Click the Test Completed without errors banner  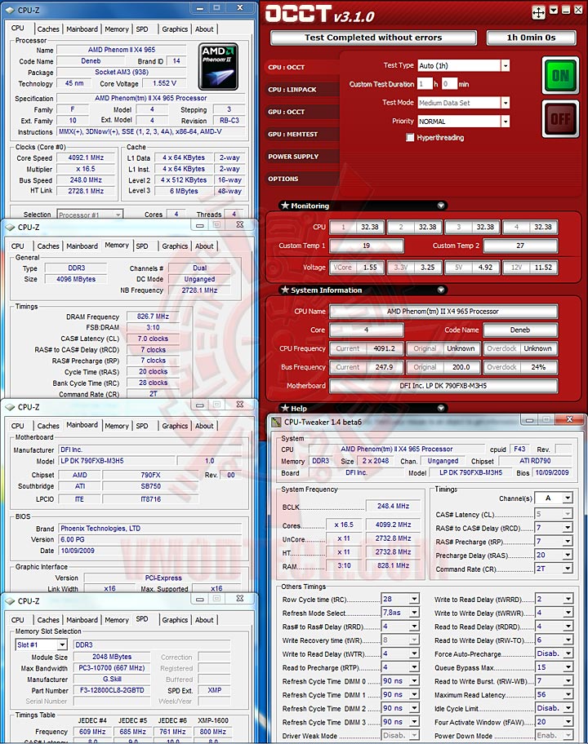[373, 38]
